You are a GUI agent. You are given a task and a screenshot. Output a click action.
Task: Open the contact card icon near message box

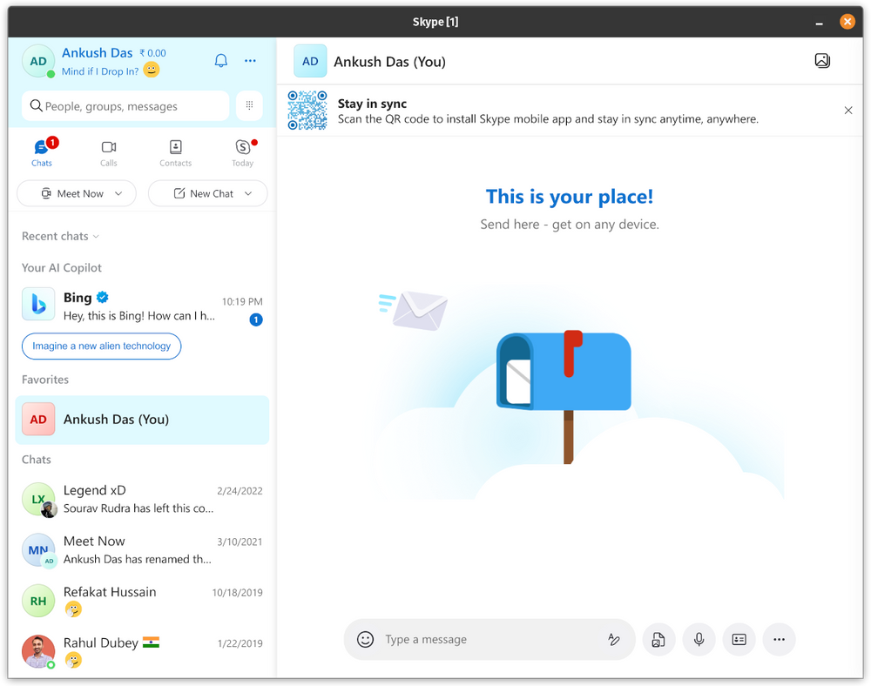tap(739, 639)
